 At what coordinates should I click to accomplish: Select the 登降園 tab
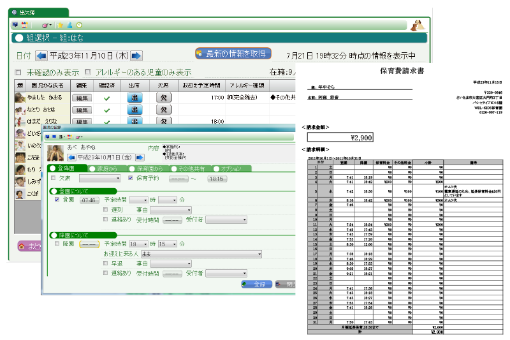tap(68, 168)
